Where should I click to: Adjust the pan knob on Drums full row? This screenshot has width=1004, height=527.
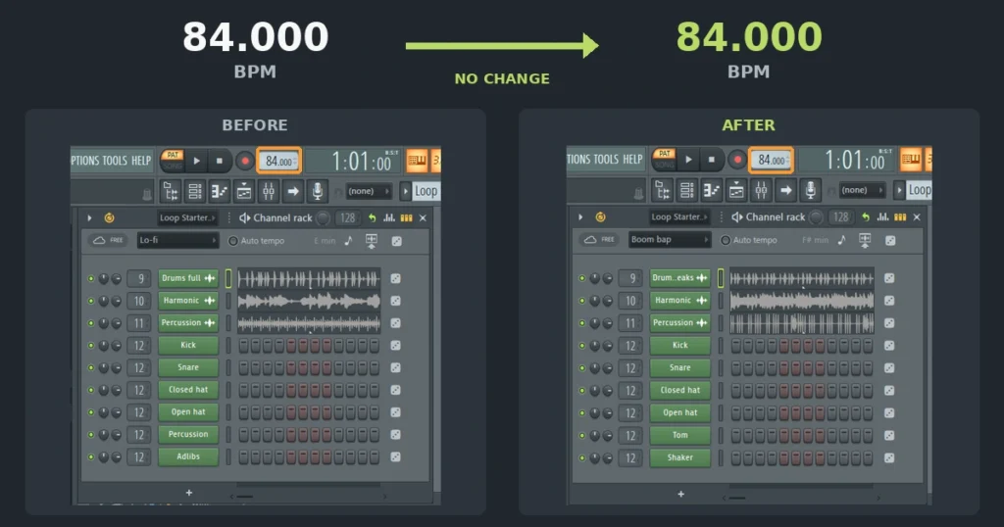[x=104, y=278]
